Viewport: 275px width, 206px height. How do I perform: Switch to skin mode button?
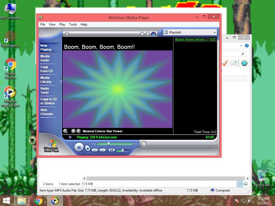144,144
